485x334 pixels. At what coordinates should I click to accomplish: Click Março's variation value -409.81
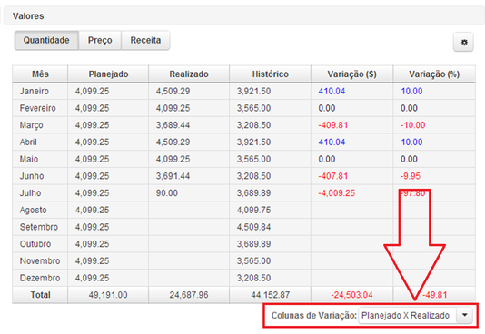pos(332,125)
